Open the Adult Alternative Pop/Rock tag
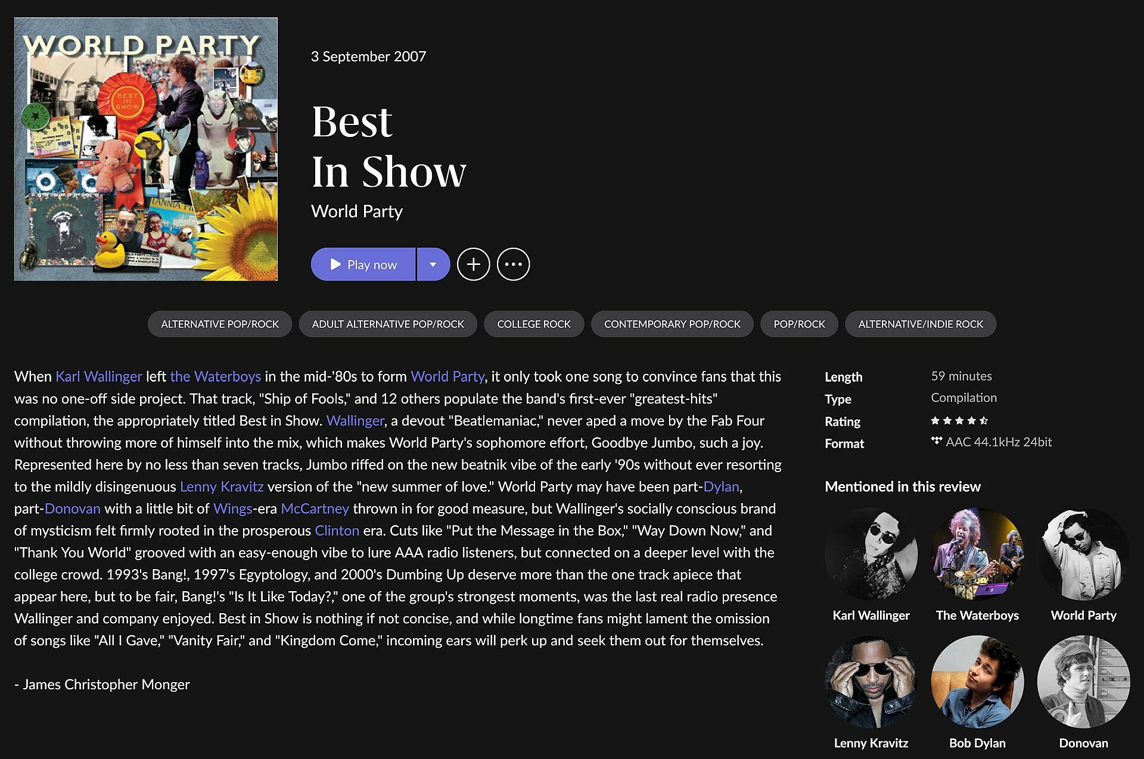The width and height of the screenshot is (1144, 759). tap(388, 324)
